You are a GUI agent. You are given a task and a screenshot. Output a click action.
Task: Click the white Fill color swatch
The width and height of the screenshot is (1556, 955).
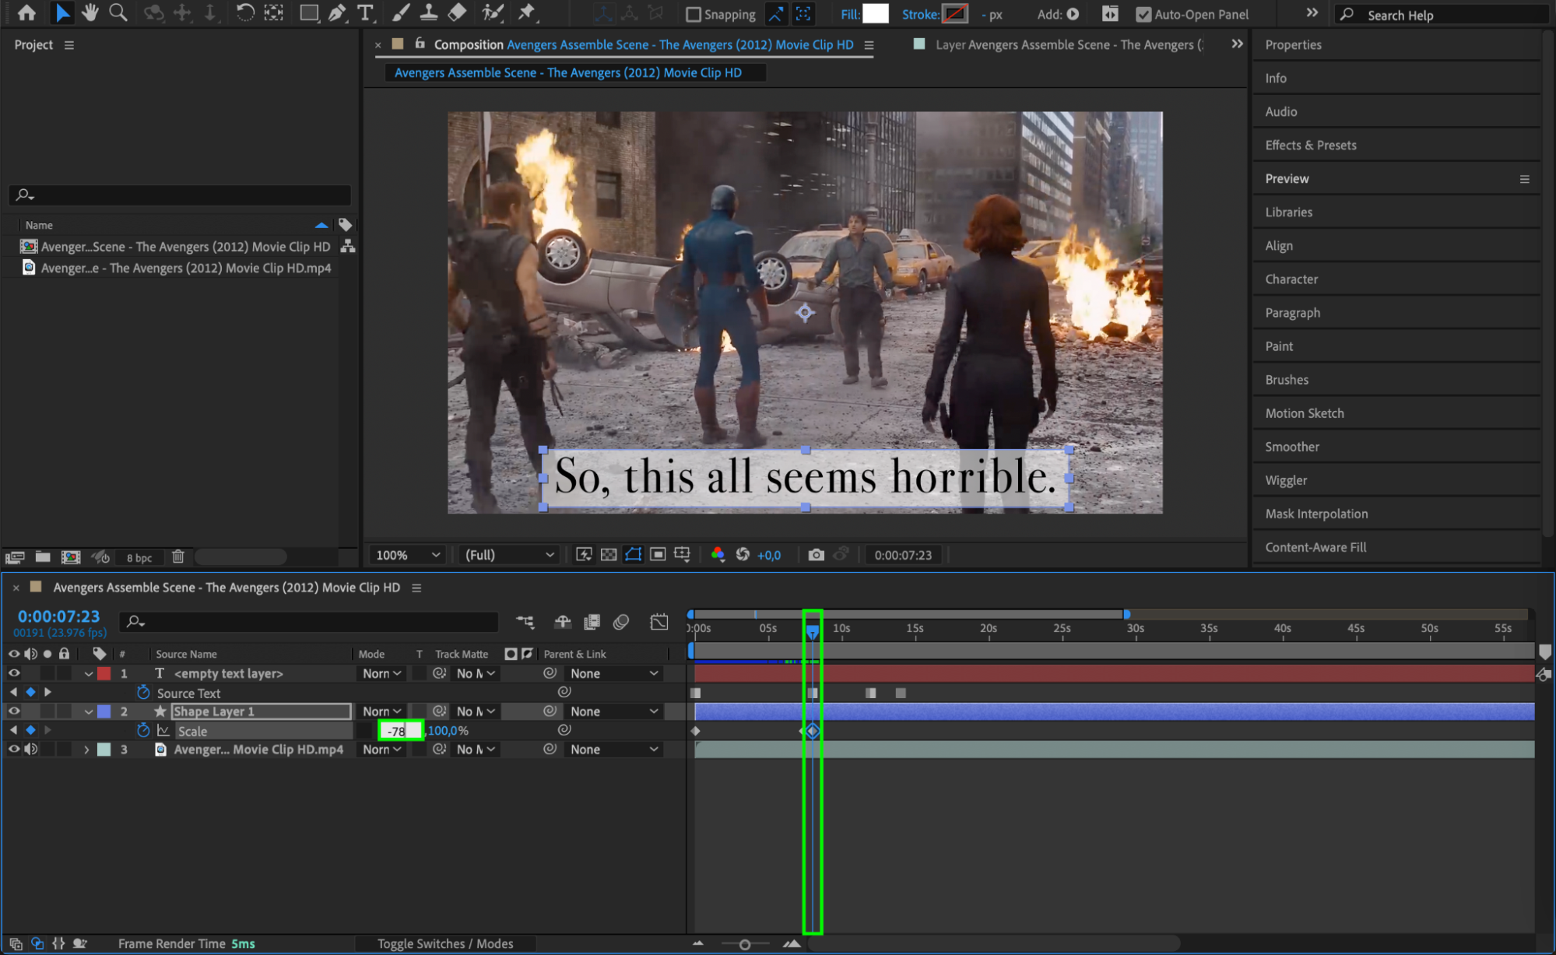(875, 14)
